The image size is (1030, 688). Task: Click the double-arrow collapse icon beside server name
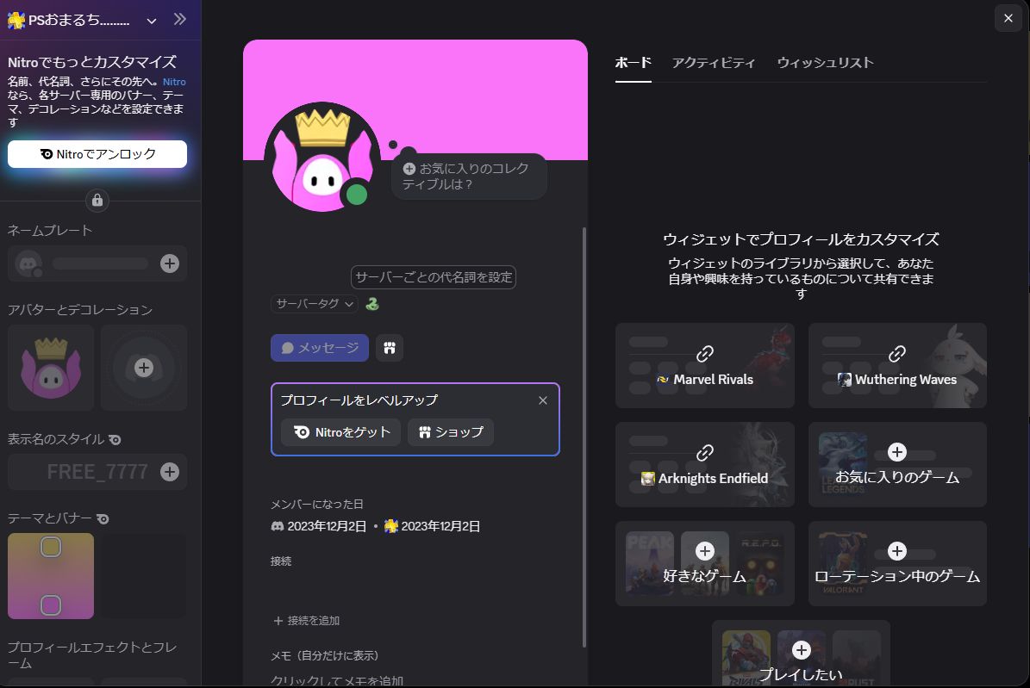[180, 20]
